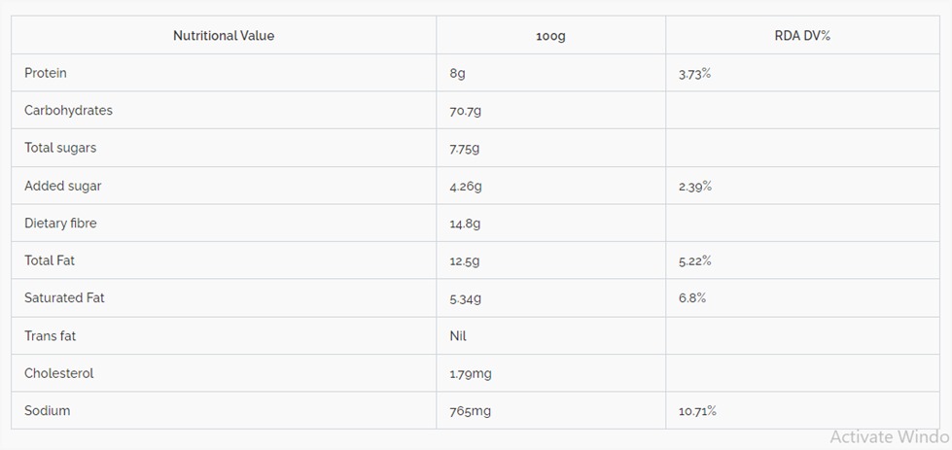Click the Trans fat row label
952x450 pixels.
click(50, 335)
